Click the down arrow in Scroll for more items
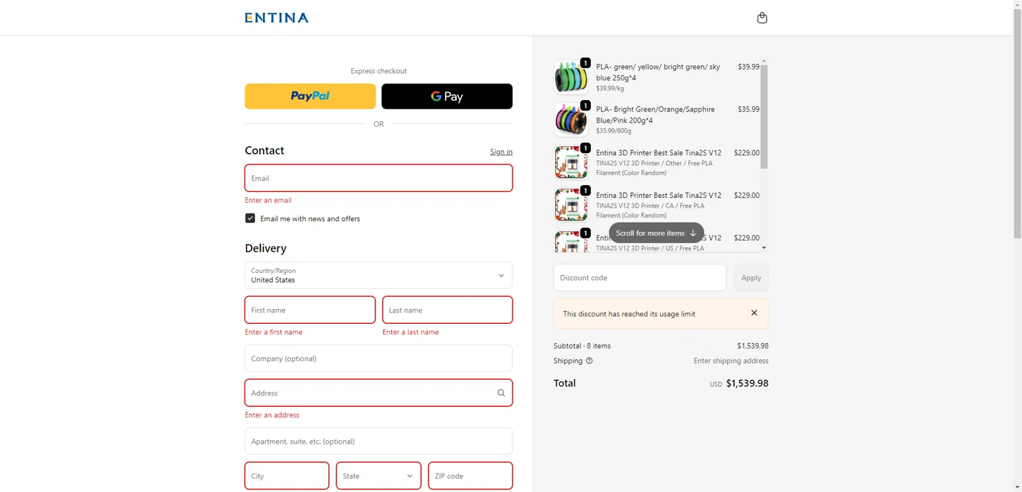The image size is (1022, 492). 693,233
